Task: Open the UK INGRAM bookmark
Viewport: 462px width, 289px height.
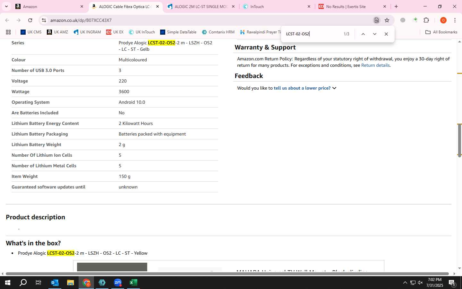Action: [x=87, y=32]
